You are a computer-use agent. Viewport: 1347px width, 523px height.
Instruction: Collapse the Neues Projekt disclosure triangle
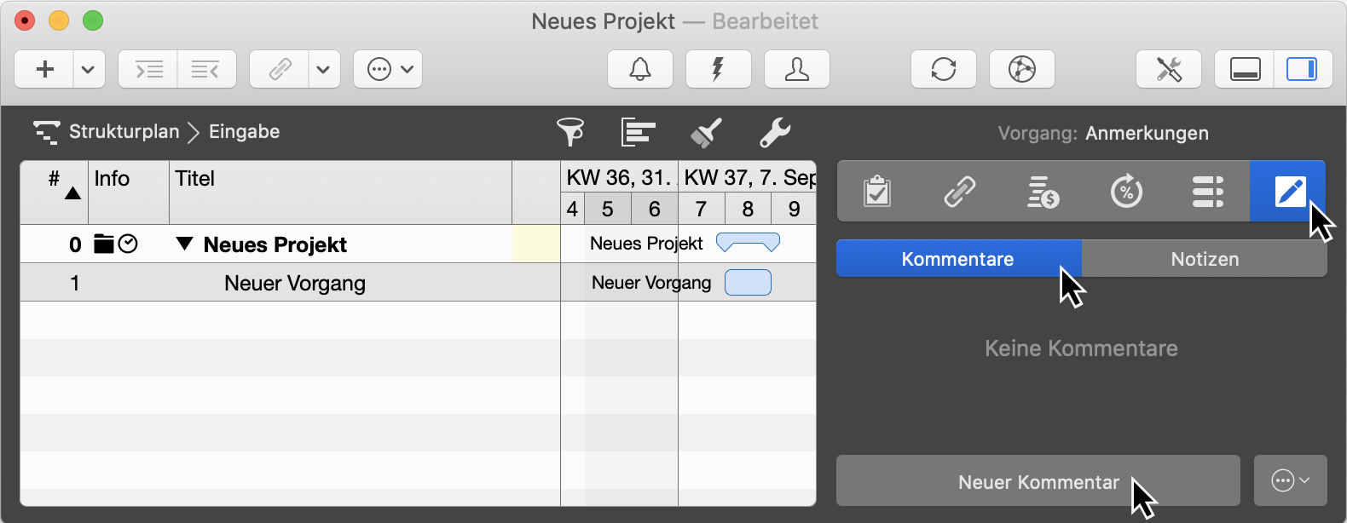coord(184,244)
